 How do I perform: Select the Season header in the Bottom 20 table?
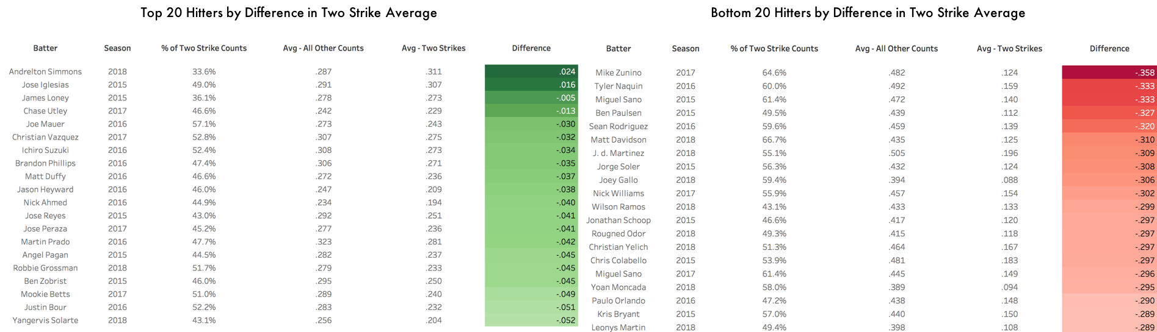pos(685,49)
